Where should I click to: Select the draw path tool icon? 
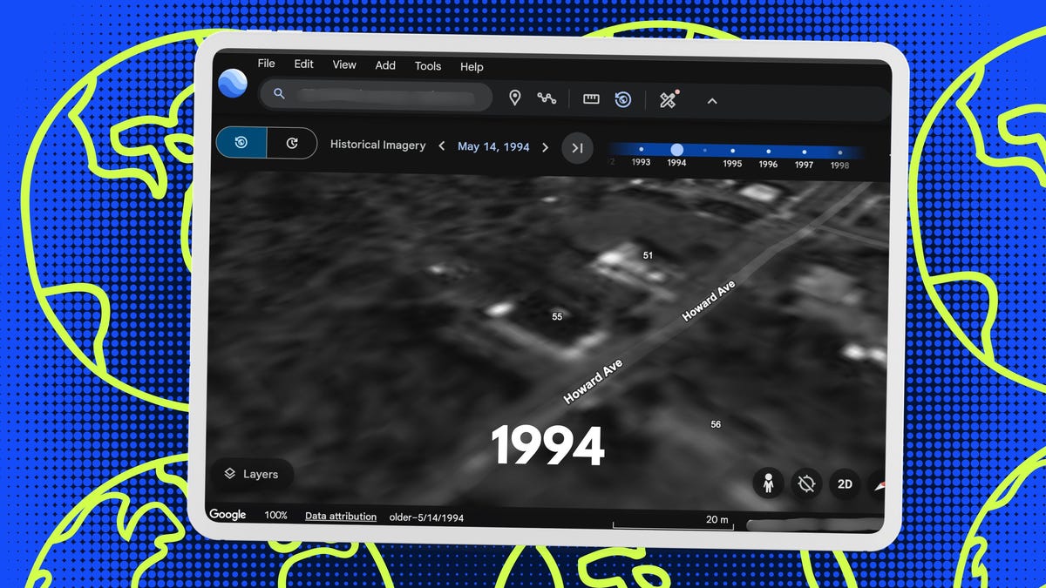(x=547, y=98)
